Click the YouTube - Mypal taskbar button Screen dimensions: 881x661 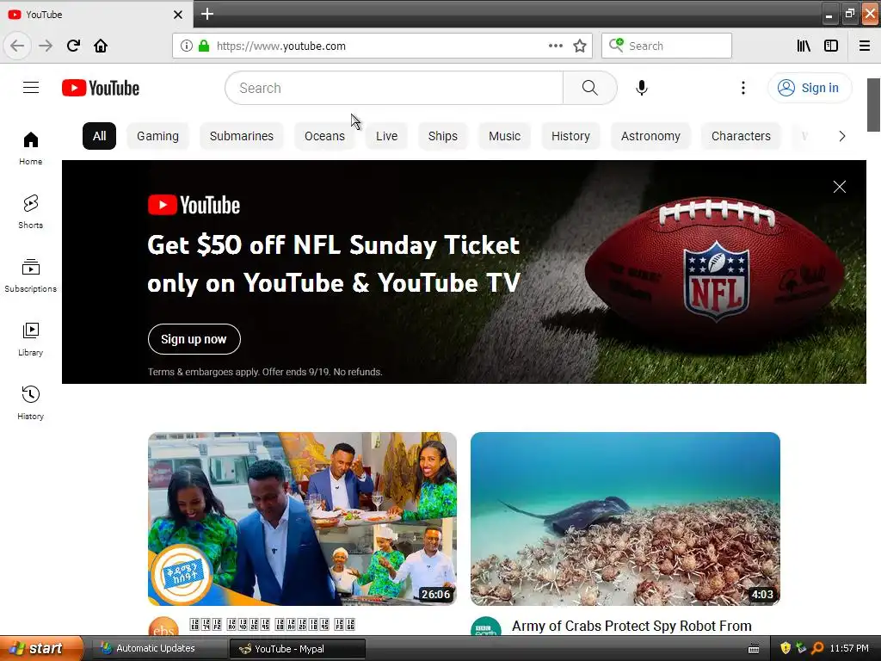tap(297, 649)
